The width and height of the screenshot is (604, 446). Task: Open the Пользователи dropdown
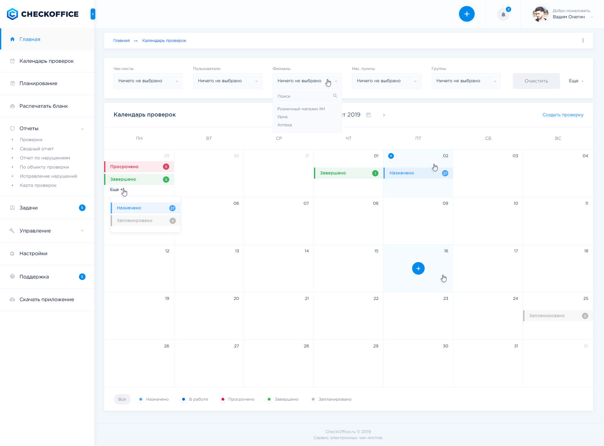(227, 81)
